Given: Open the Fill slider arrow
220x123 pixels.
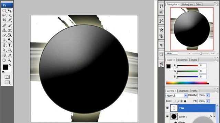Looking at the screenshot, I should tap(208, 101).
